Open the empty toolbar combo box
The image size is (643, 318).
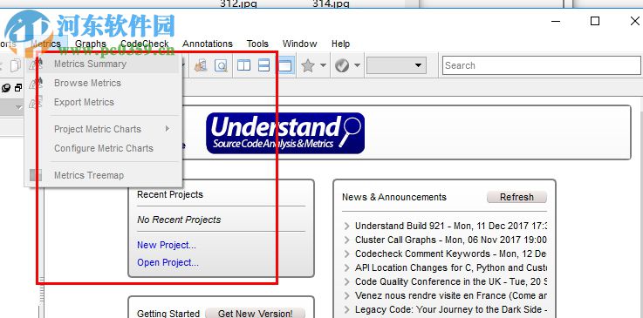396,65
